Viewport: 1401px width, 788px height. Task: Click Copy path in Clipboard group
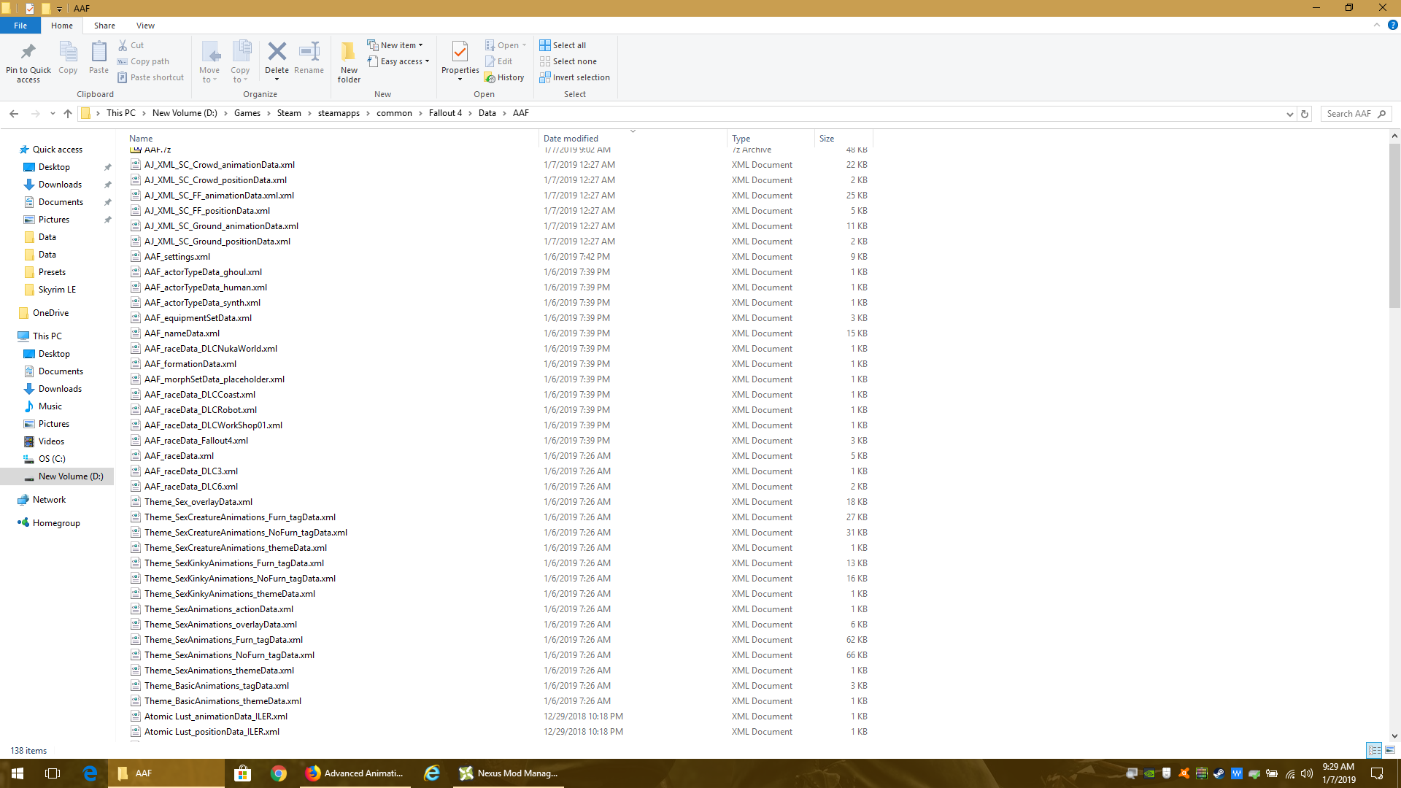143,61
